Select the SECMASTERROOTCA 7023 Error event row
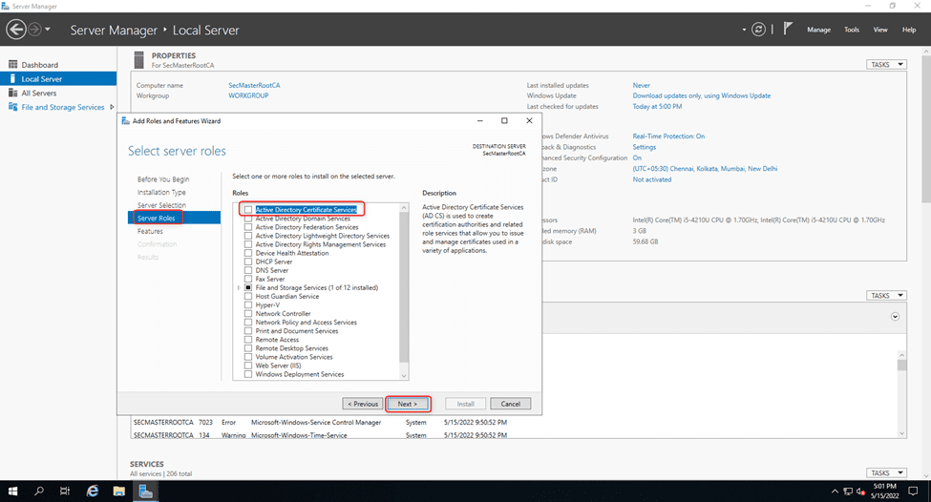The width and height of the screenshot is (931, 502). (321, 423)
